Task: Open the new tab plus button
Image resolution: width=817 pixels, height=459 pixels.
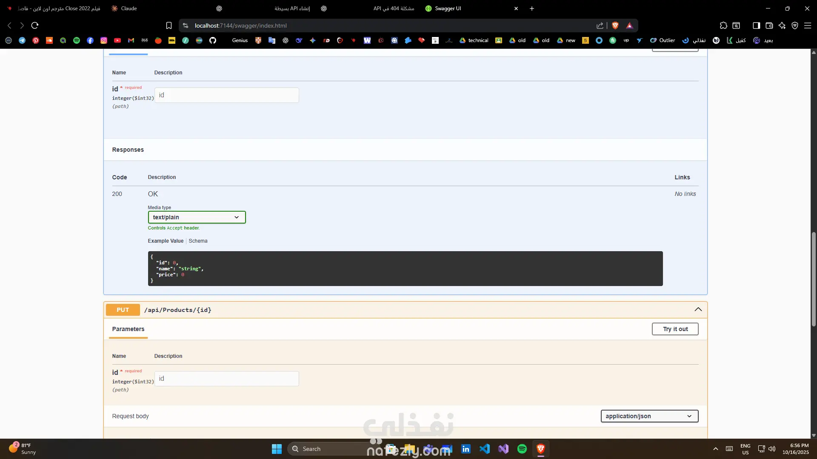Action: tap(532, 8)
